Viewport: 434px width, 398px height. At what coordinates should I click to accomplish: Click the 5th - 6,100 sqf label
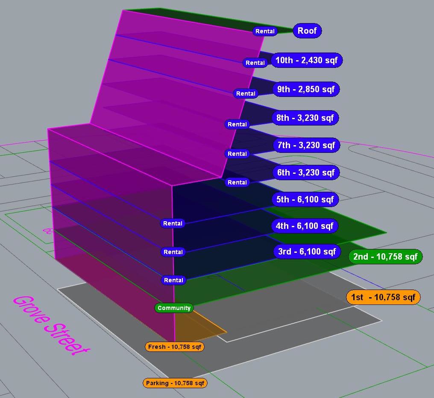(305, 199)
